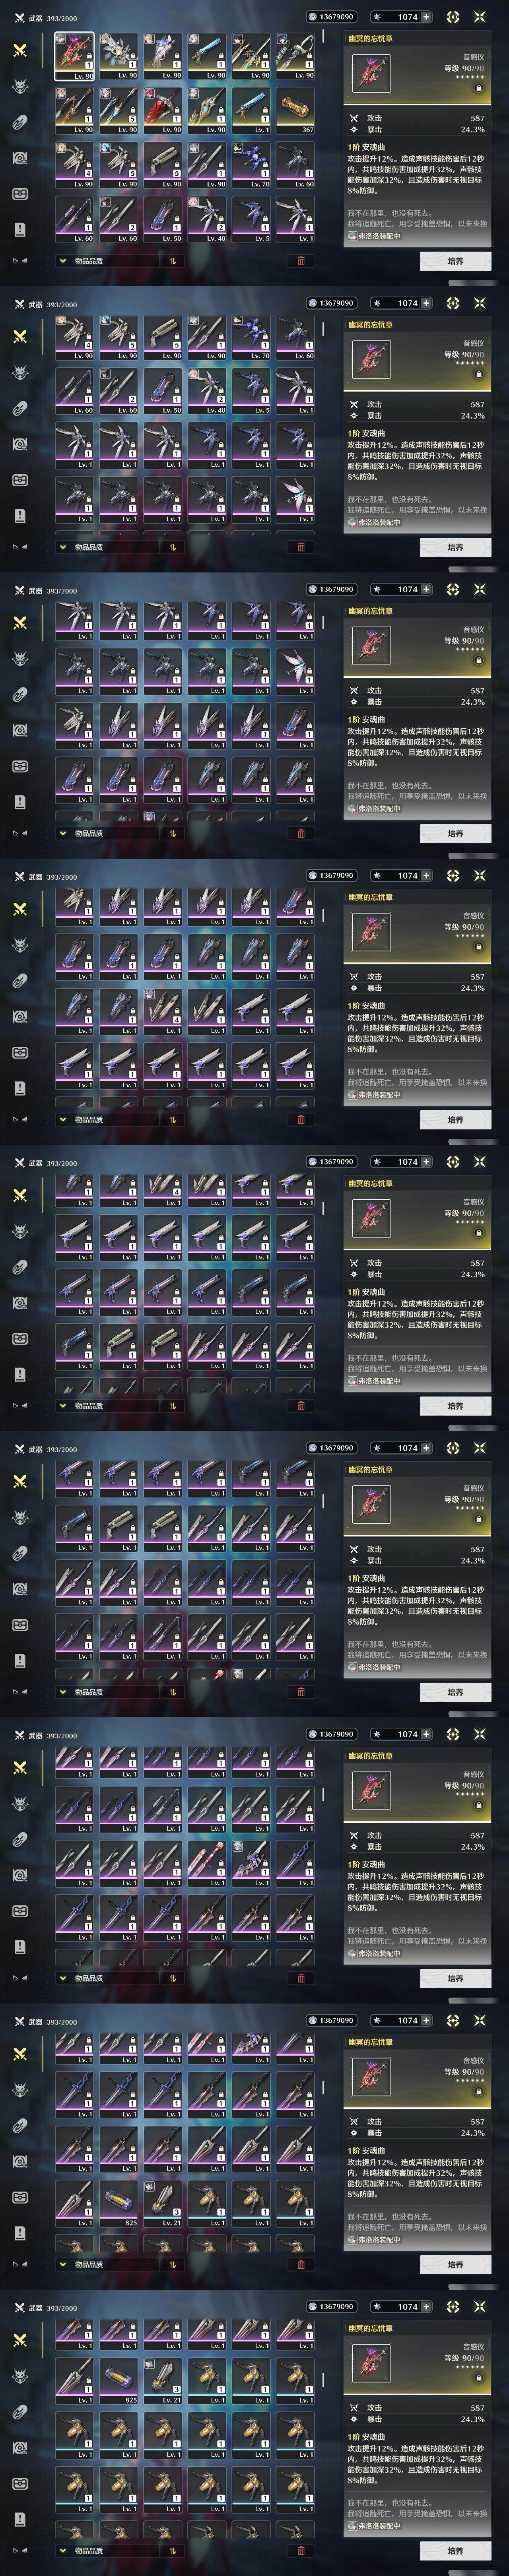The height and width of the screenshot is (2576, 509).
Task: Click the topmost 培养 button
Action: pyautogui.click(x=455, y=261)
